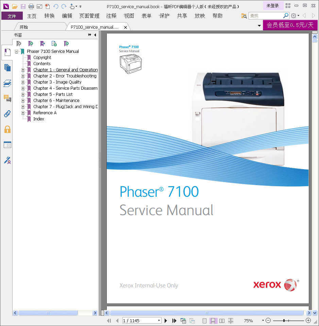This screenshot has width=319, height=326.
Task: Open the Digital Signatures side panel
Action: [x=7, y=160]
